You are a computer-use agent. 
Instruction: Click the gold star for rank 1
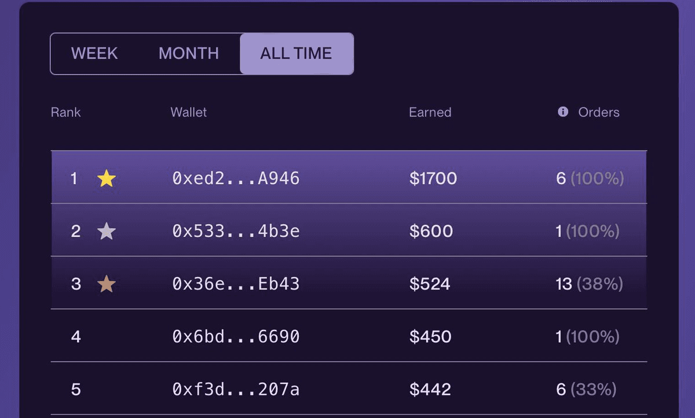coord(107,178)
